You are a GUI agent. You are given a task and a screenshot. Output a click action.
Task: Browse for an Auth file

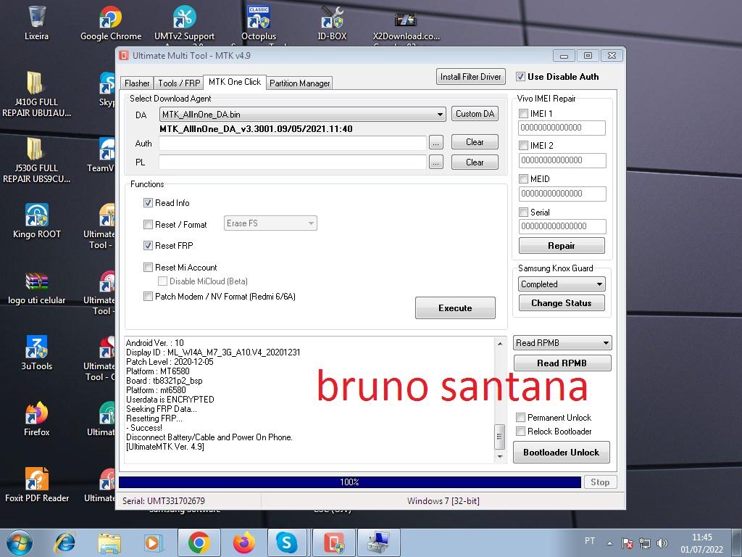(x=435, y=143)
